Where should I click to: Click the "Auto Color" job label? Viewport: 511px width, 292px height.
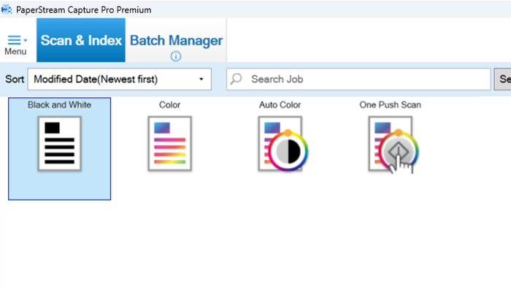click(x=280, y=104)
